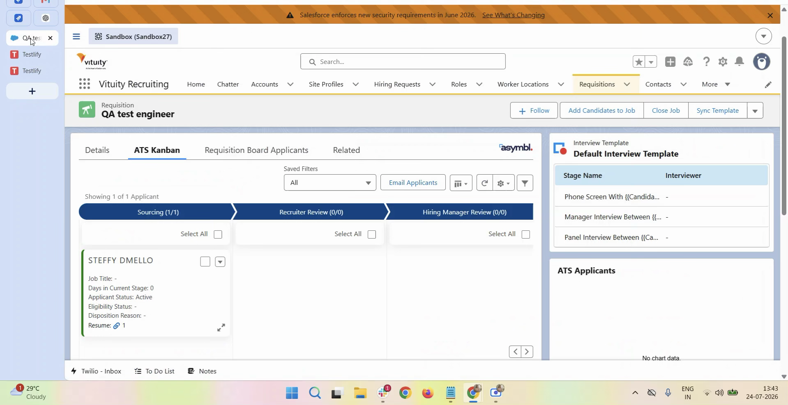Open Slack from the taskbar

[383, 393]
